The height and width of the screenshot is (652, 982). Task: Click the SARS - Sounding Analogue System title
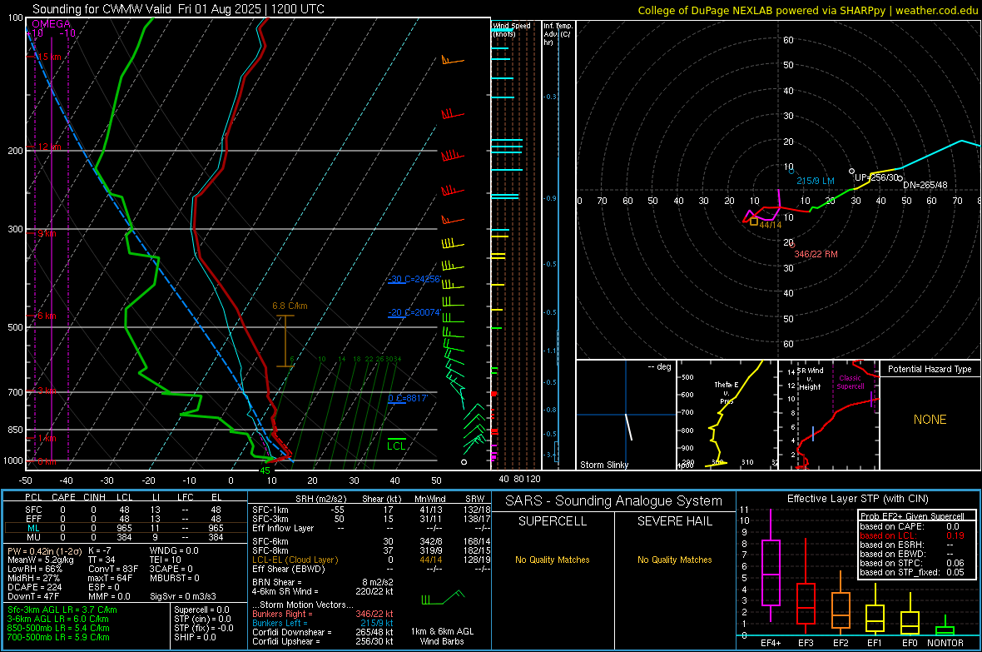coord(613,500)
